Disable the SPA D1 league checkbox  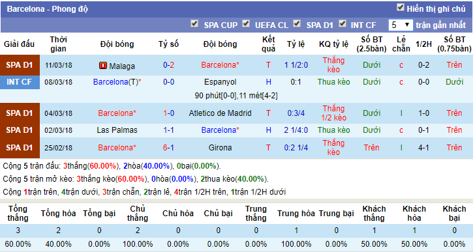tap(297, 23)
